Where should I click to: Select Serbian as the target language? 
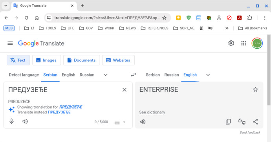pyautogui.click(x=153, y=75)
